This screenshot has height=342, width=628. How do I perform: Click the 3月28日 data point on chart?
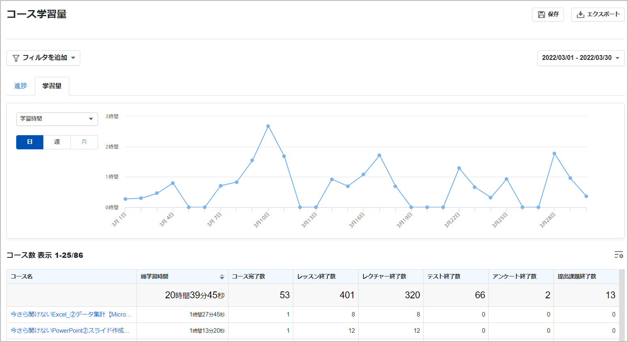click(x=554, y=153)
